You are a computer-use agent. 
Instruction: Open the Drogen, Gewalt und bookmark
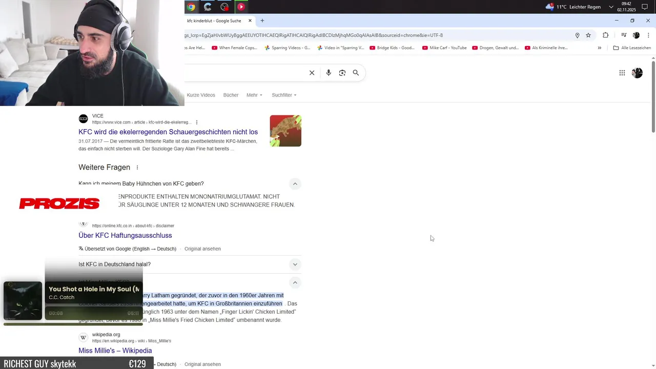click(496, 48)
